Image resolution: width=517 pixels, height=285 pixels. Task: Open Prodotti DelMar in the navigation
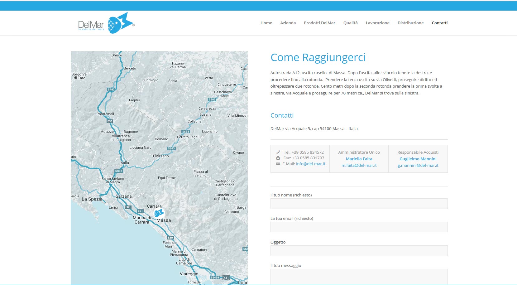tap(319, 23)
